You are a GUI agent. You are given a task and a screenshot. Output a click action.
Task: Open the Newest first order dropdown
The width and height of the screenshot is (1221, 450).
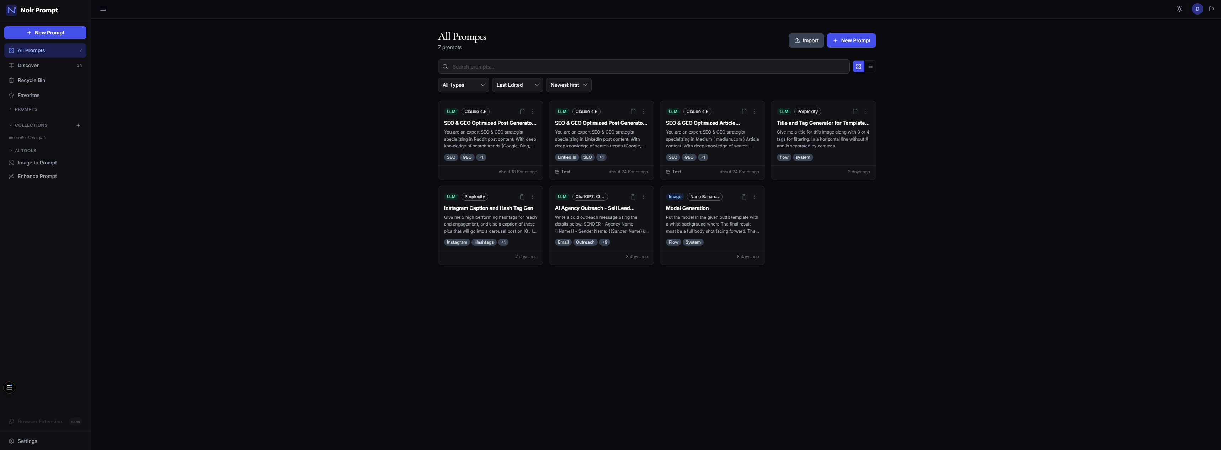pyautogui.click(x=568, y=85)
